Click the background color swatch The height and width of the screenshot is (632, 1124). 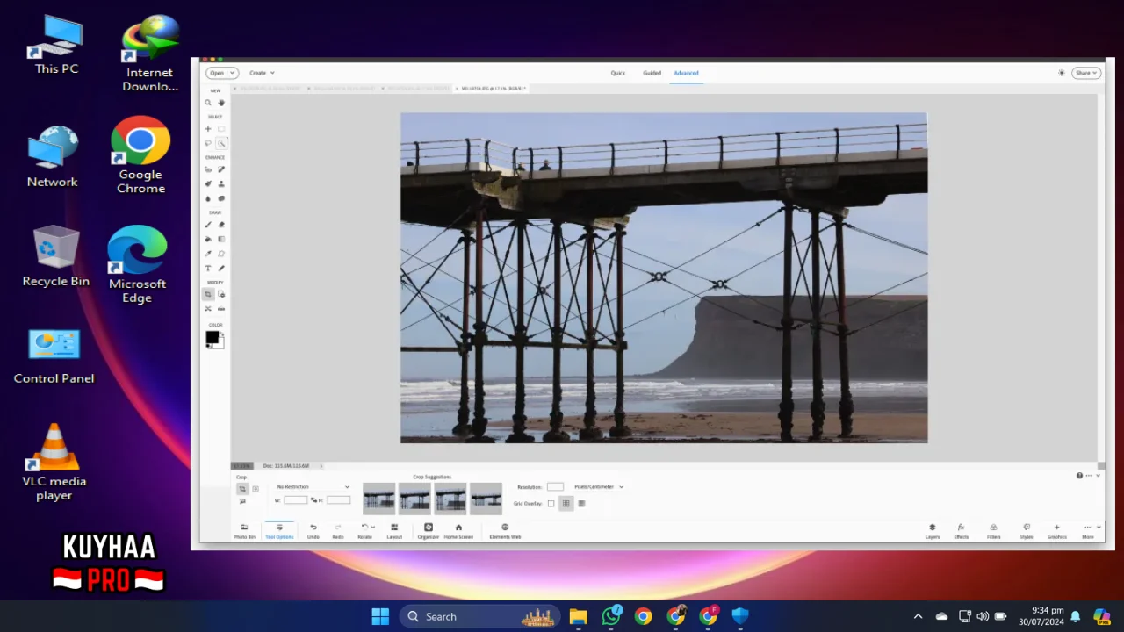pos(220,344)
